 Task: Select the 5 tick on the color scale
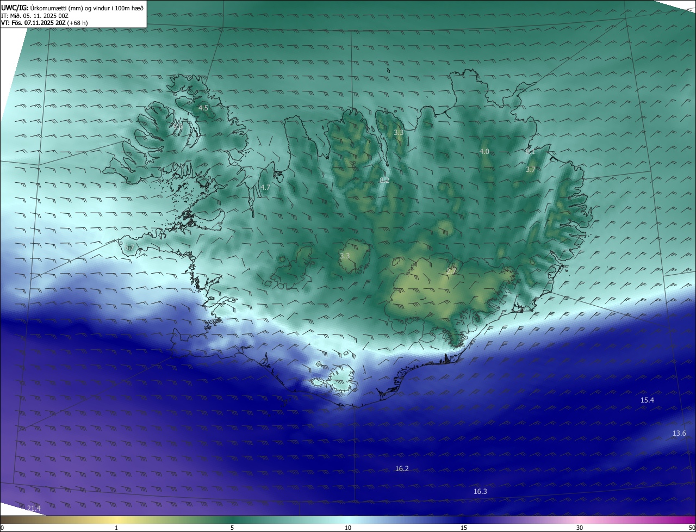point(232,528)
